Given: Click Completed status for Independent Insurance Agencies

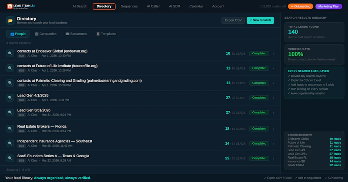Looking at the screenshot, I should tap(259, 144).
